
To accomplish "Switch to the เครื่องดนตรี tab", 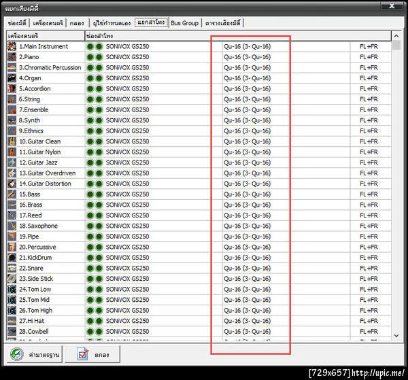I will [x=48, y=23].
